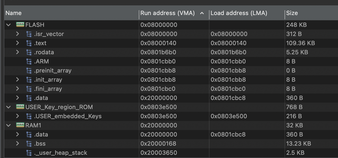The image size is (338, 158).
Task: Click the .USER_embedded_Keys section icon
Action: pos(28,116)
